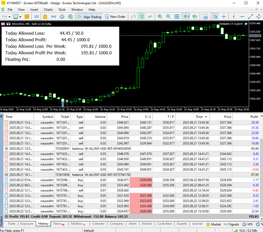Toggle chart auto scroll

click(x=187, y=17)
